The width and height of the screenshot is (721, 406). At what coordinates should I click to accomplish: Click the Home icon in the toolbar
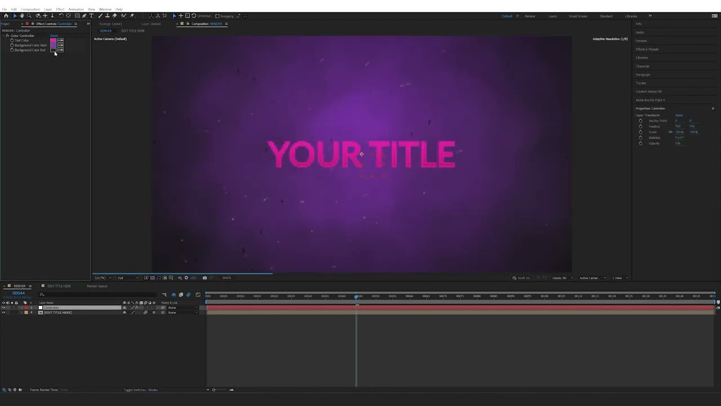coord(6,16)
